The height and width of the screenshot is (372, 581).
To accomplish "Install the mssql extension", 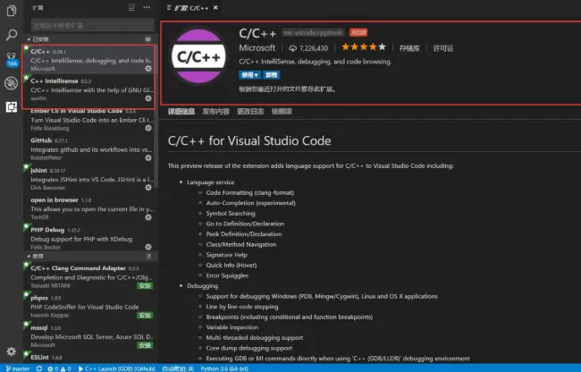I will pyautogui.click(x=145, y=345).
